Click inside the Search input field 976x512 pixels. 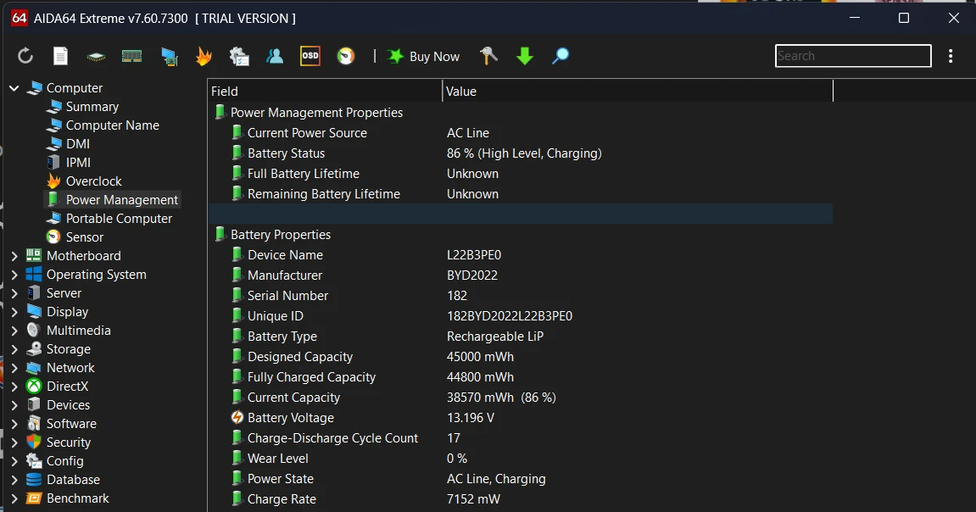coord(852,56)
